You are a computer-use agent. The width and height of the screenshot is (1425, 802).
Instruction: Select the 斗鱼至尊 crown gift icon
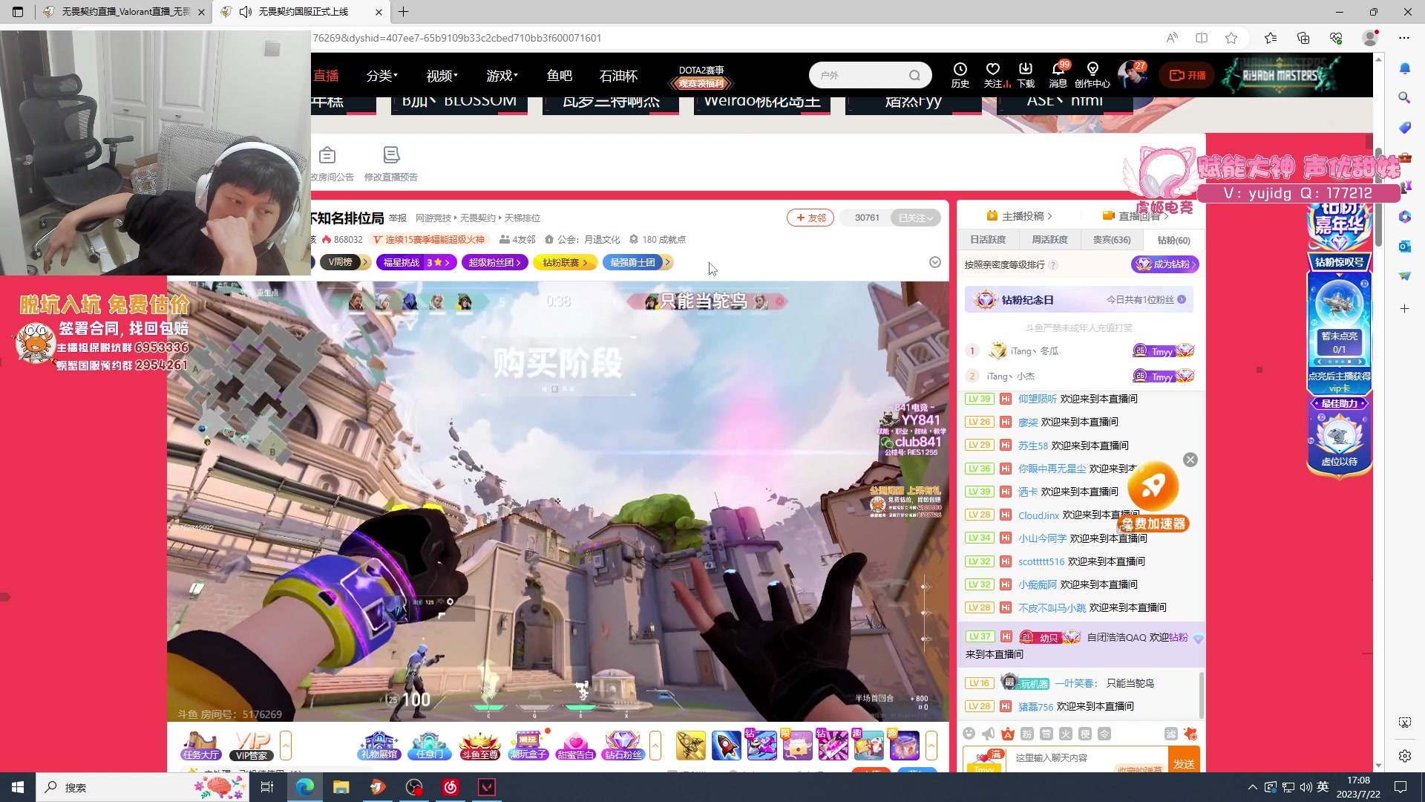coord(479,746)
